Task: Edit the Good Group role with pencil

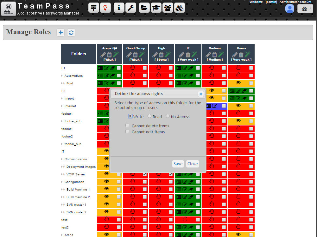Action: pyautogui.click(x=129, y=54)
